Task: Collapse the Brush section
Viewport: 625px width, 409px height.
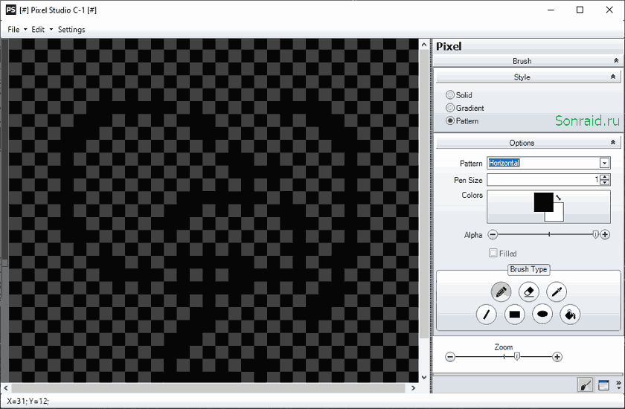Action: pos(616,60)
